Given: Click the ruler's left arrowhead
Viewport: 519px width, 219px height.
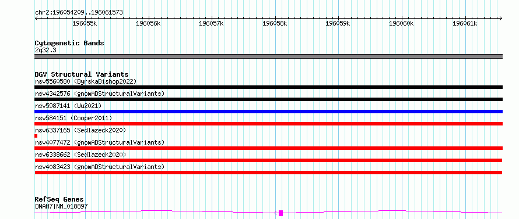Looking at the screenshot, I should [x=36, y=18].
